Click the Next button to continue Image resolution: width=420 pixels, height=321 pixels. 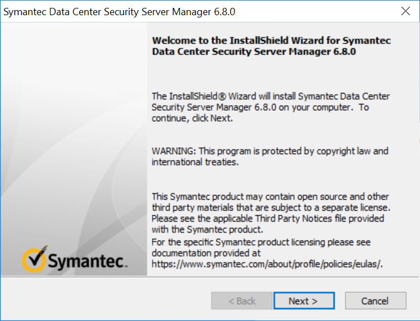(303, 301)
